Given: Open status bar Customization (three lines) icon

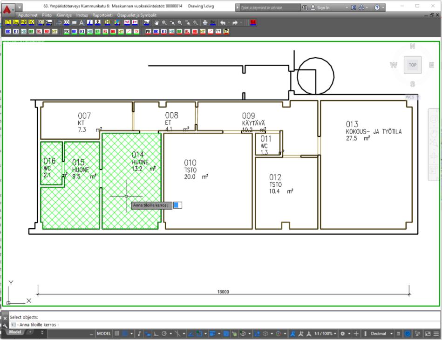Looking at the screenshot, I should (437, 334).
